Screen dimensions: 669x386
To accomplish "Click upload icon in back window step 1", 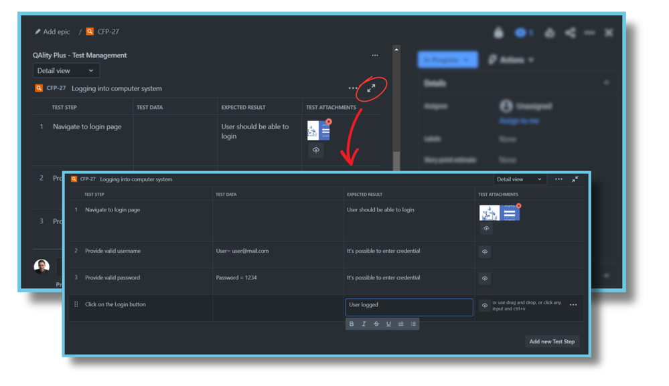I will 315,150.
